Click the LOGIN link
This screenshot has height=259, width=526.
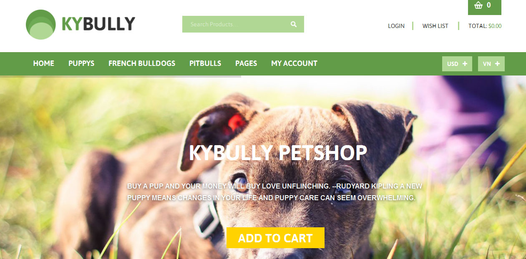[396, 26]
